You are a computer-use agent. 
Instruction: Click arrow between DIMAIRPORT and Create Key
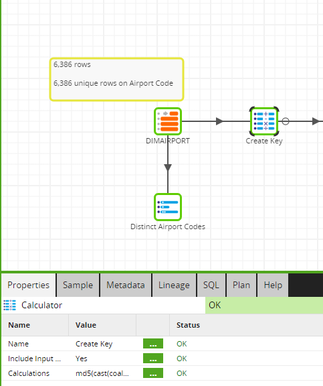tap(219, 121)
